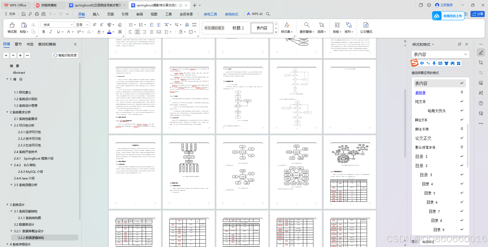The height and width of the screenshot is (247, 488).
Task: Open the 文件 menu
Action: [x=10, y=14]
